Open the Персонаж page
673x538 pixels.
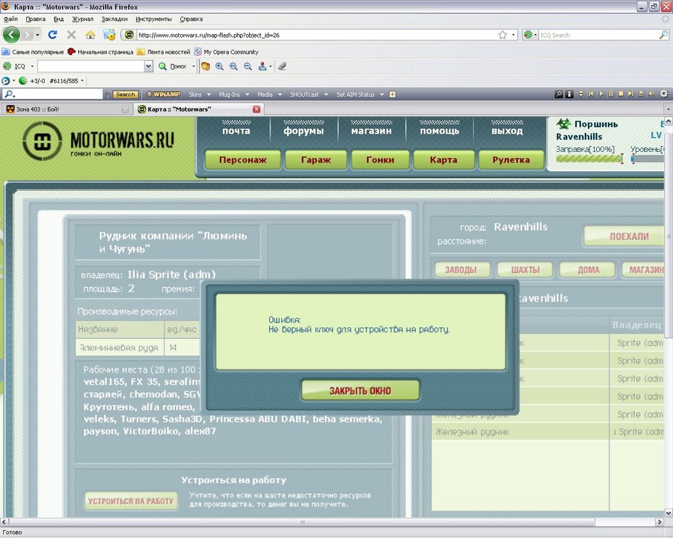[x=243, y=160]
